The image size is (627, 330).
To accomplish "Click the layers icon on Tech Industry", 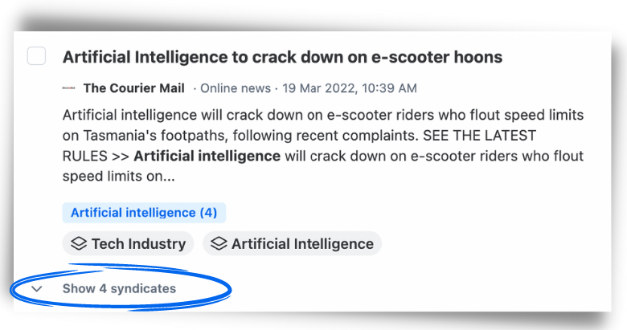I will coord(79,243).
